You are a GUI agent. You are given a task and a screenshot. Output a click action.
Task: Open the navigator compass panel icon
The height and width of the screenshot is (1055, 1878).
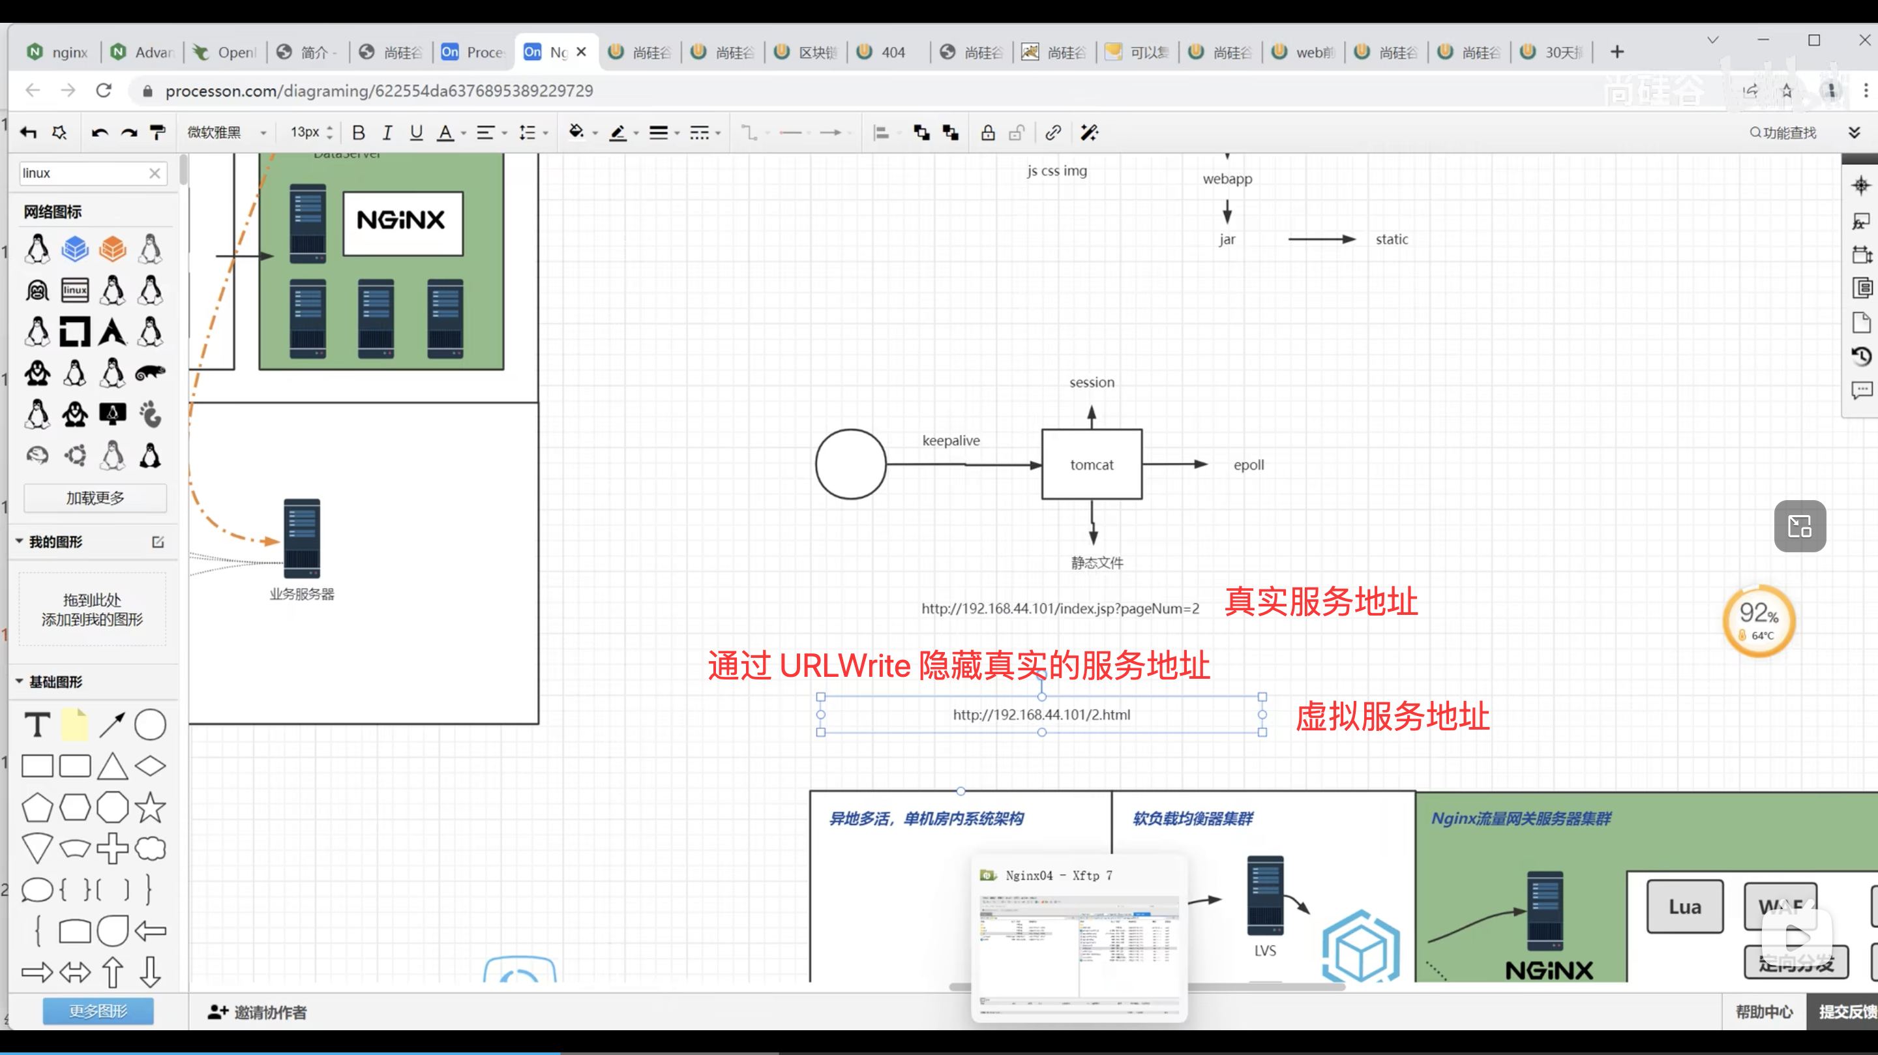click(1860, 185)
